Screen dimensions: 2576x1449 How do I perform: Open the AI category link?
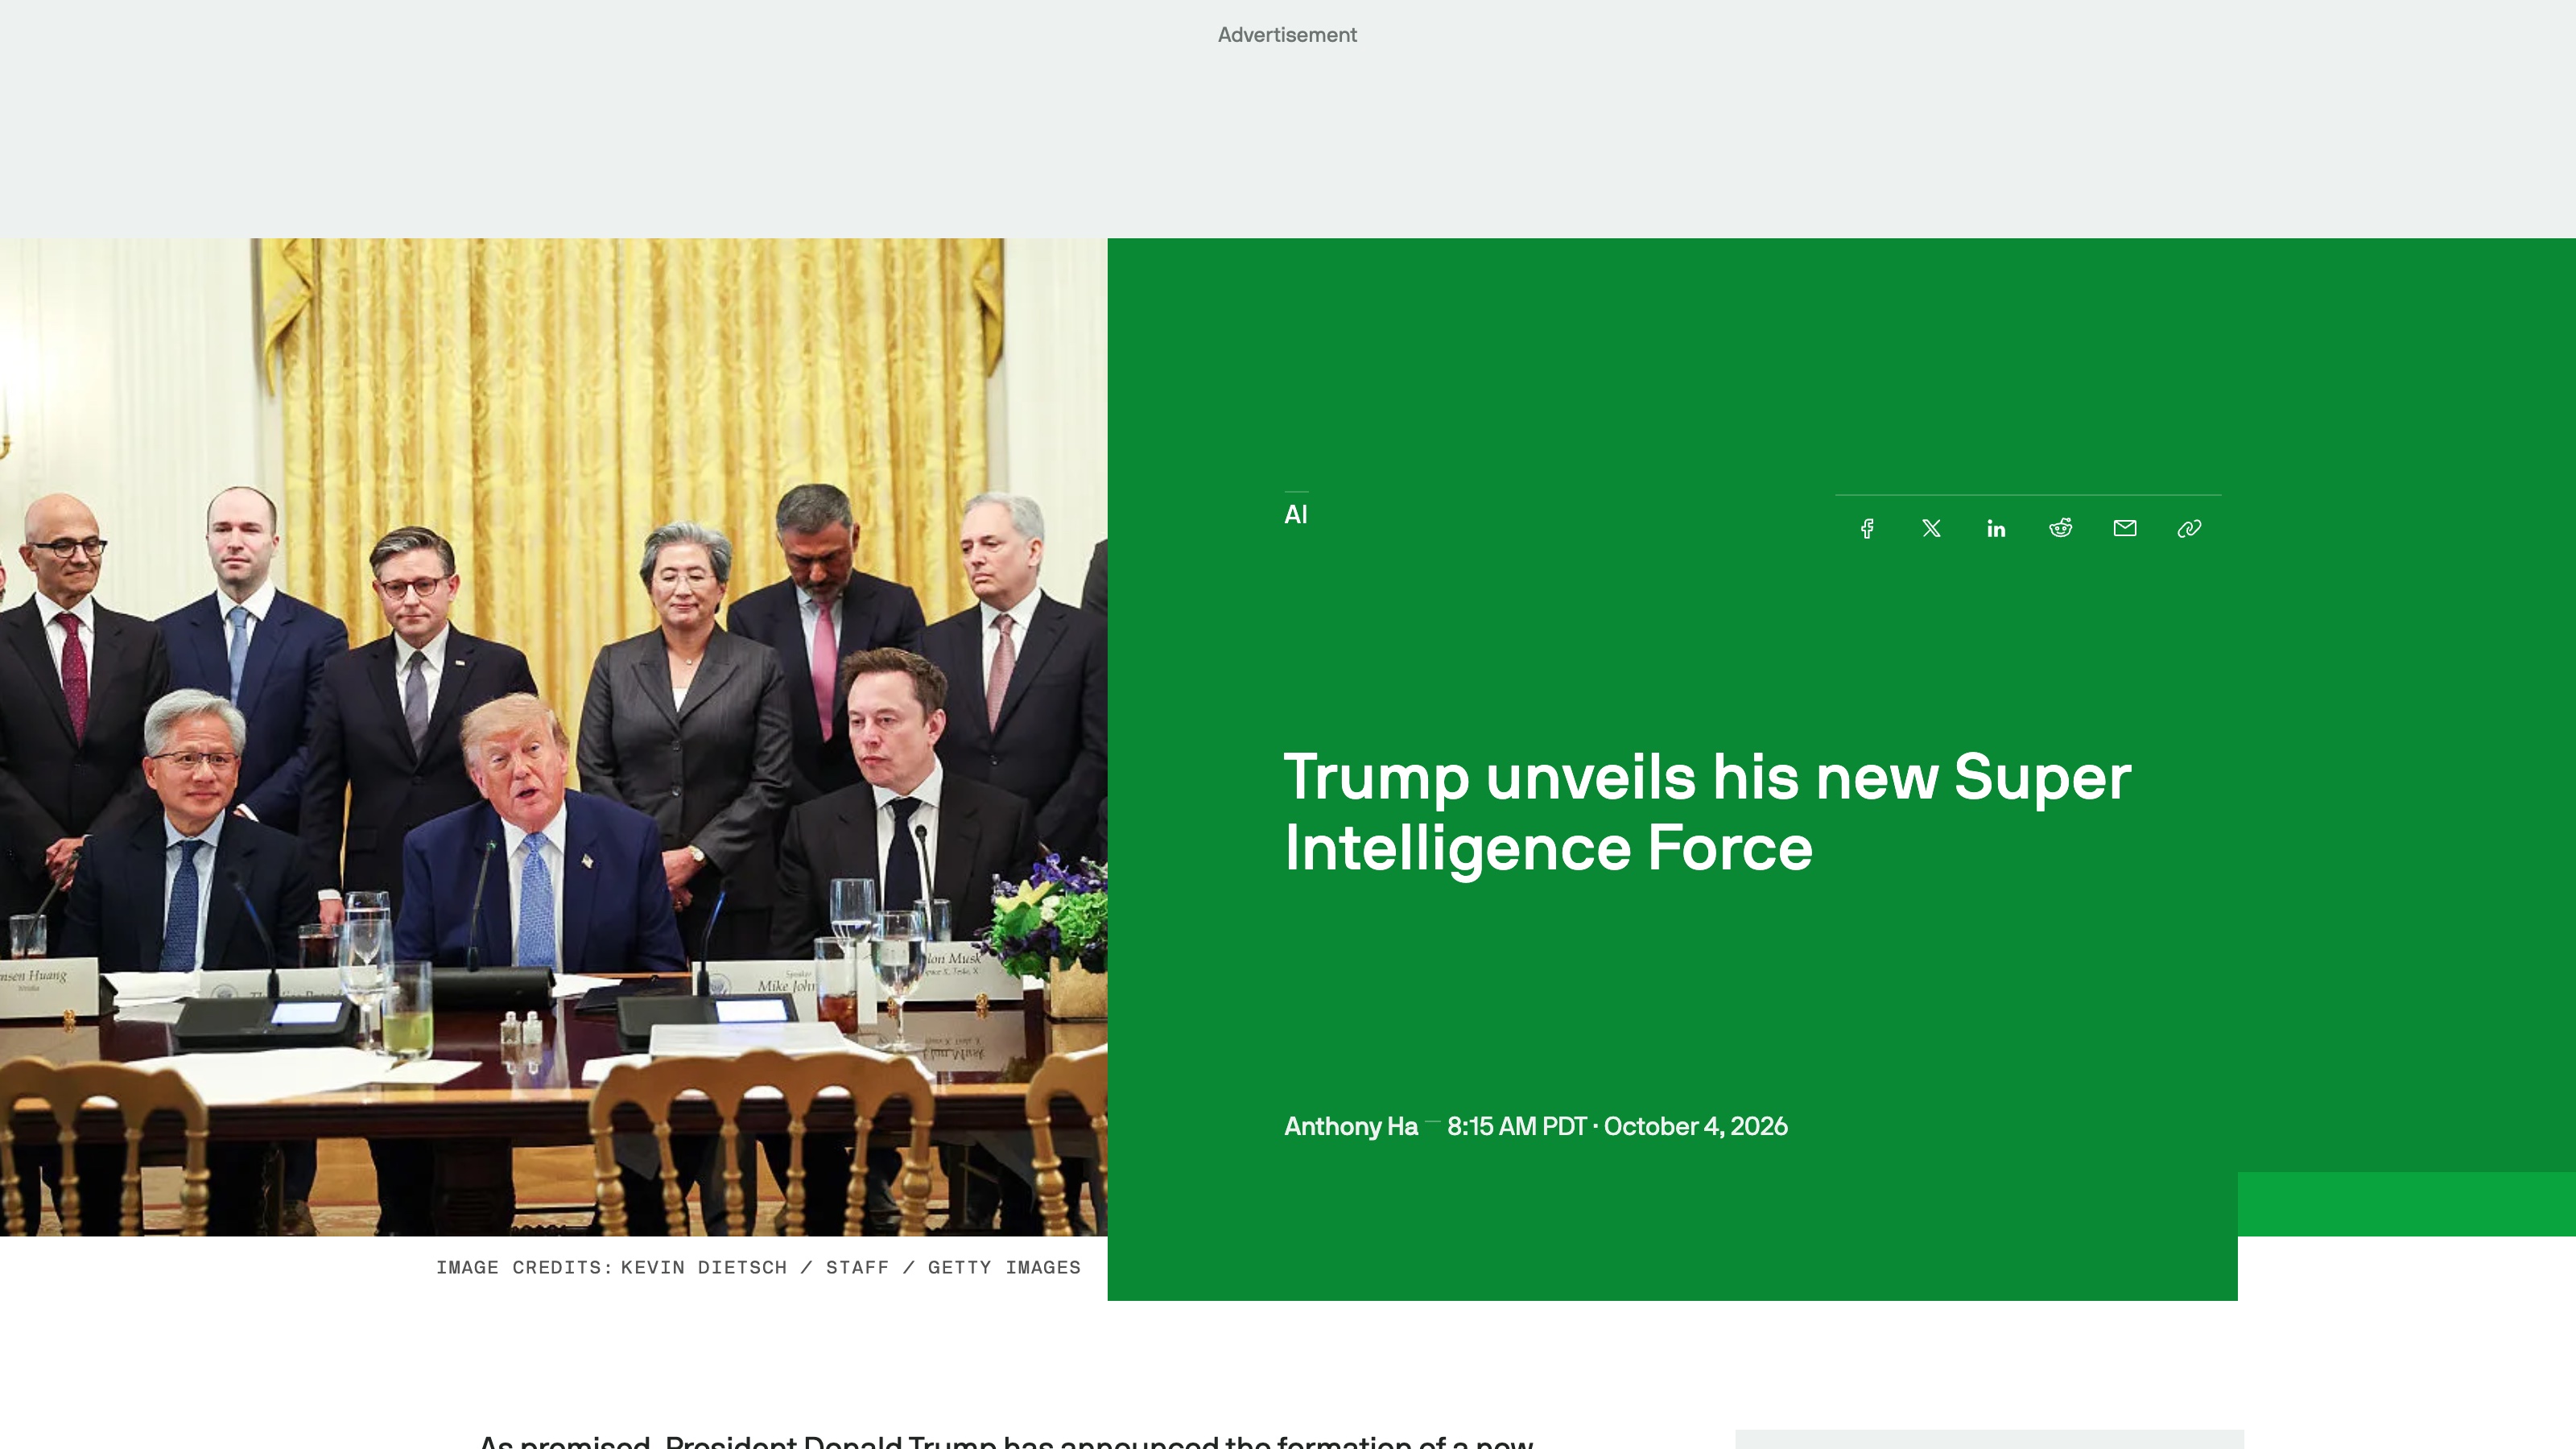click(1296, 515)
